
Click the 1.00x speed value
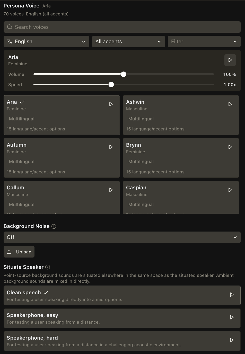[x=230, y=85]
